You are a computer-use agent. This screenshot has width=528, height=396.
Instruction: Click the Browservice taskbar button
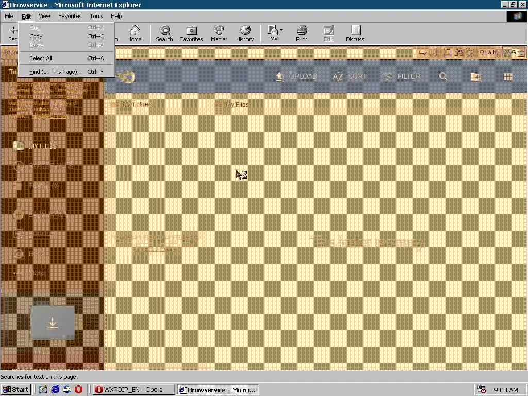pyautogui.click(x=218, y=390)
